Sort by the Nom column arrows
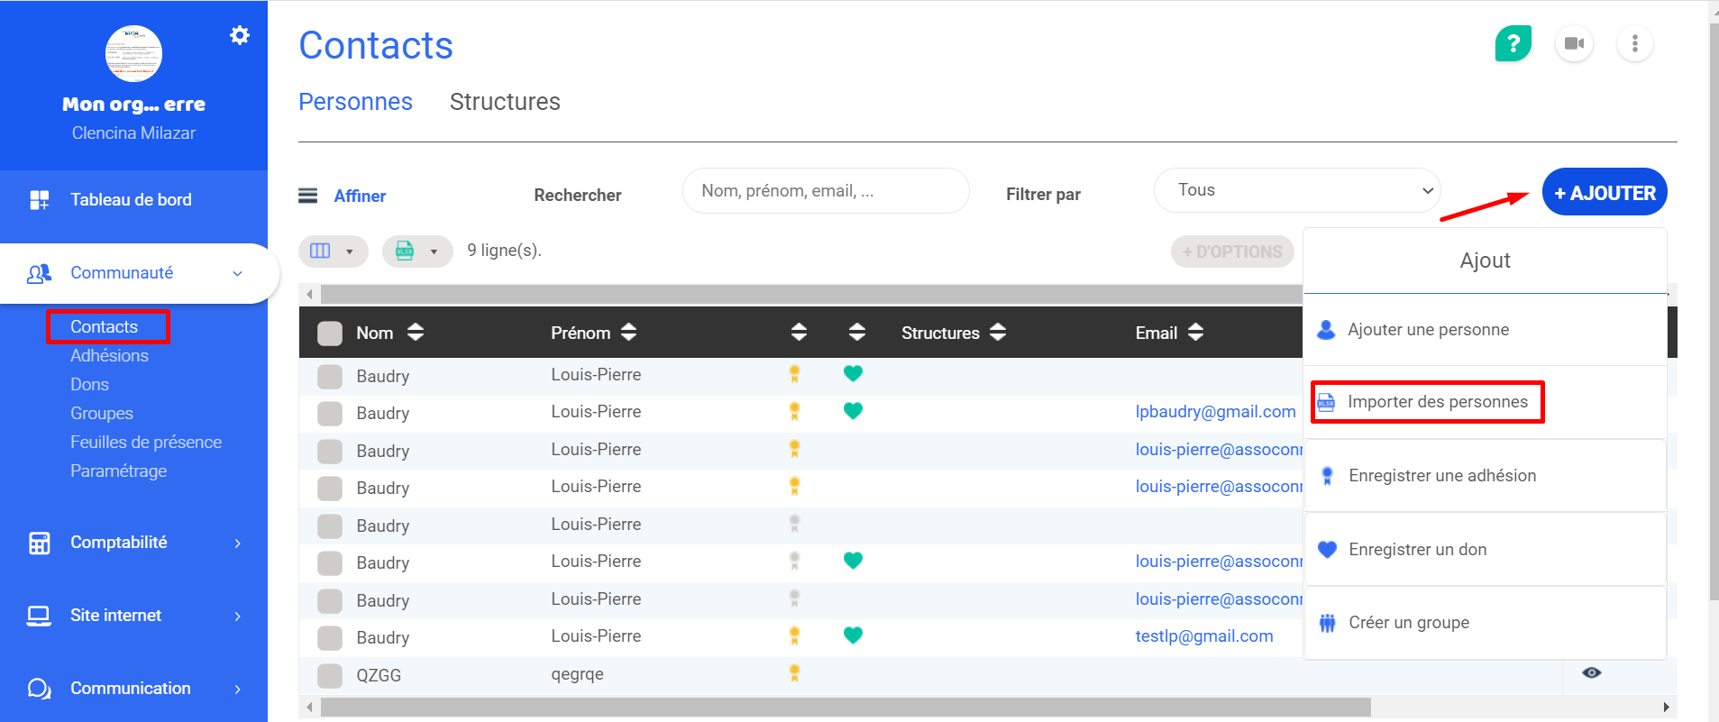1719x722 pixels. 415,333
